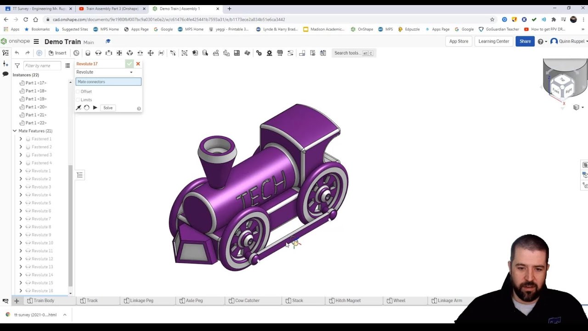Expand the Revolute 5 mate
The width and height of the screenshot is (588, 331).
click(x=21, y=203)
